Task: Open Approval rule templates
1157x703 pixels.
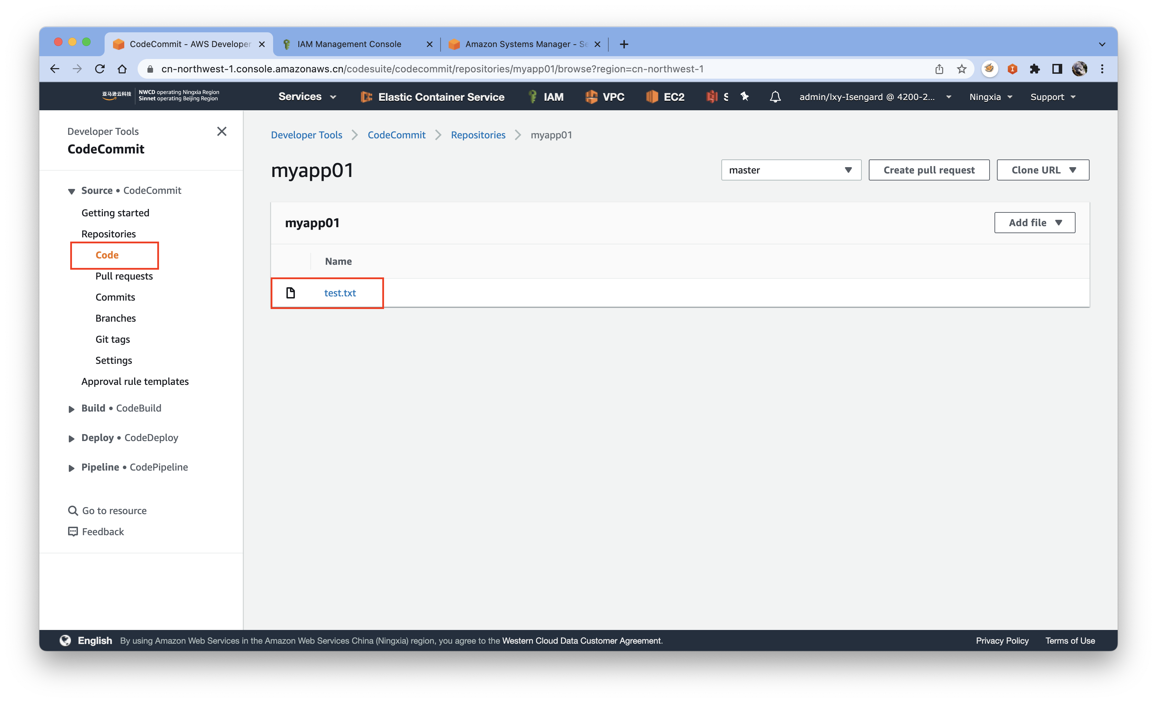Action: [x=135, y=382]
